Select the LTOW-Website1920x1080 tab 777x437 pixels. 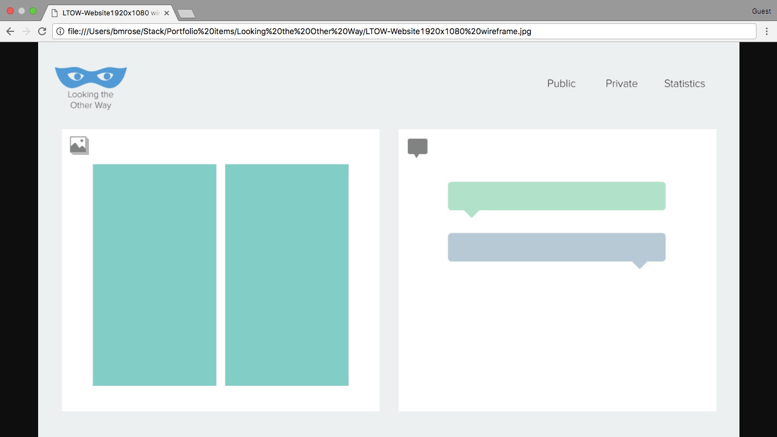(108, 13)
